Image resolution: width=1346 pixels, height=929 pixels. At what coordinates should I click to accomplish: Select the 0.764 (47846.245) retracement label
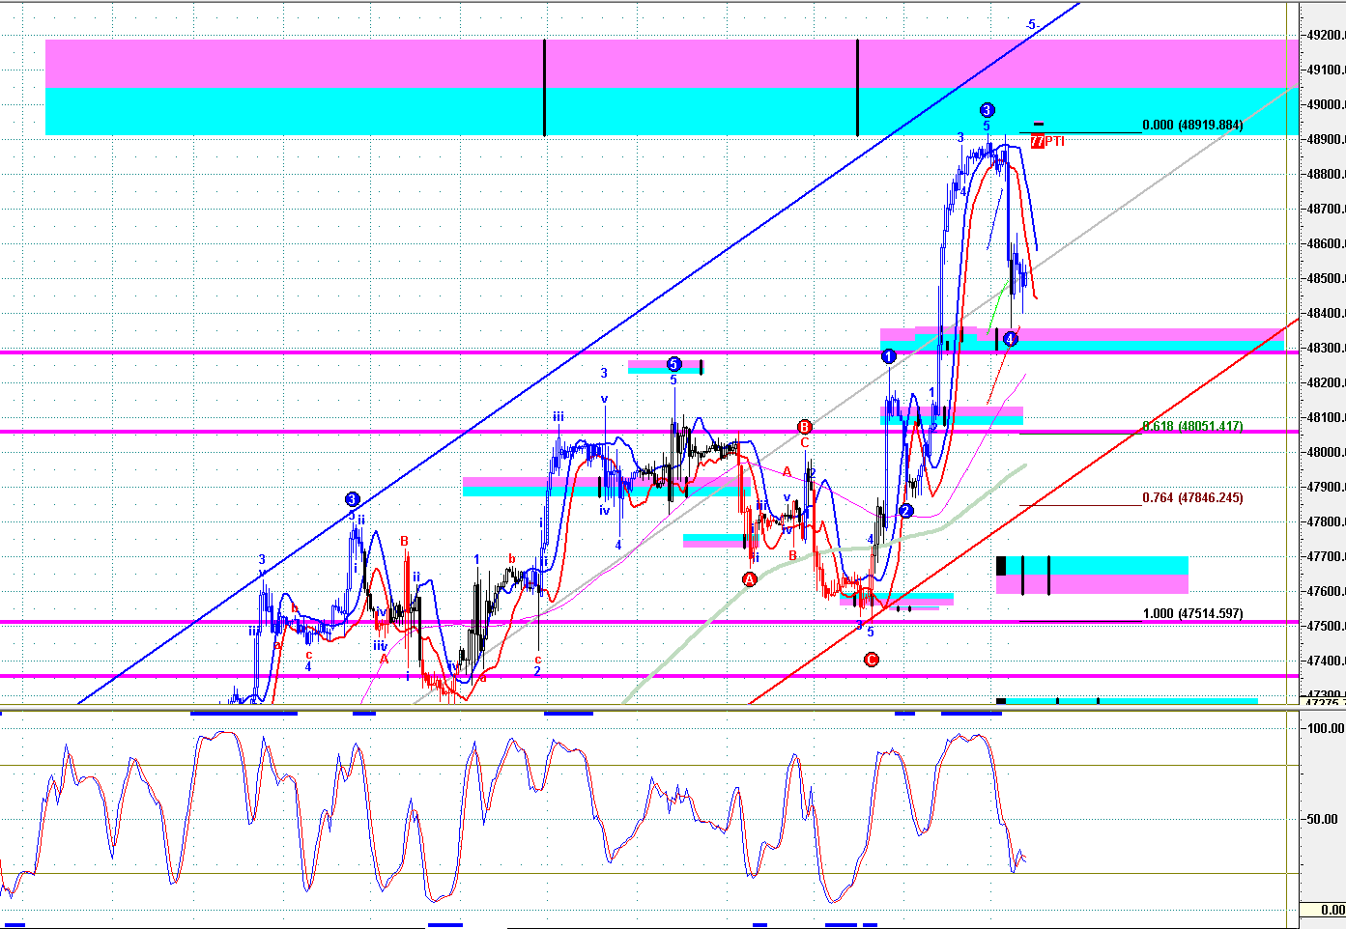coord(1192,498)
